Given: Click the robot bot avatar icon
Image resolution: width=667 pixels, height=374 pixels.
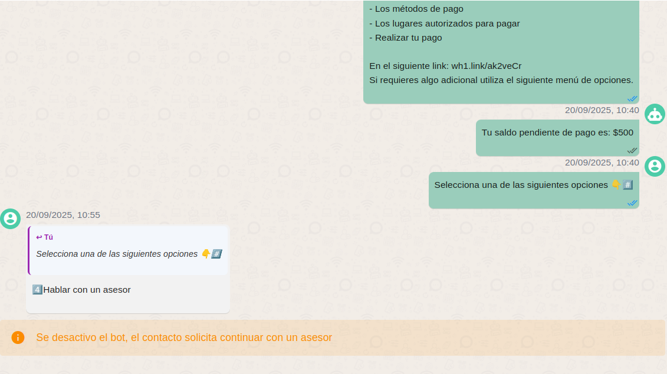Looking at the screenshot, I should [655, 114].
